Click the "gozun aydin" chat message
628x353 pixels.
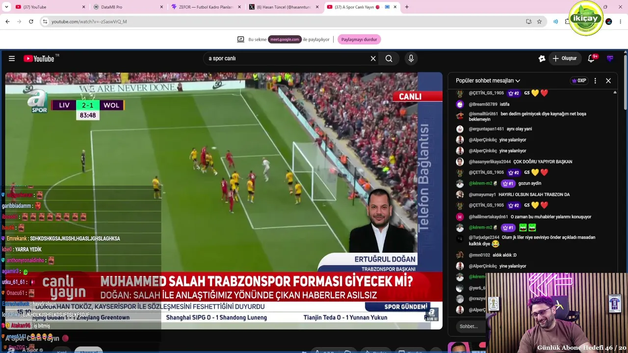click(529, 183)
